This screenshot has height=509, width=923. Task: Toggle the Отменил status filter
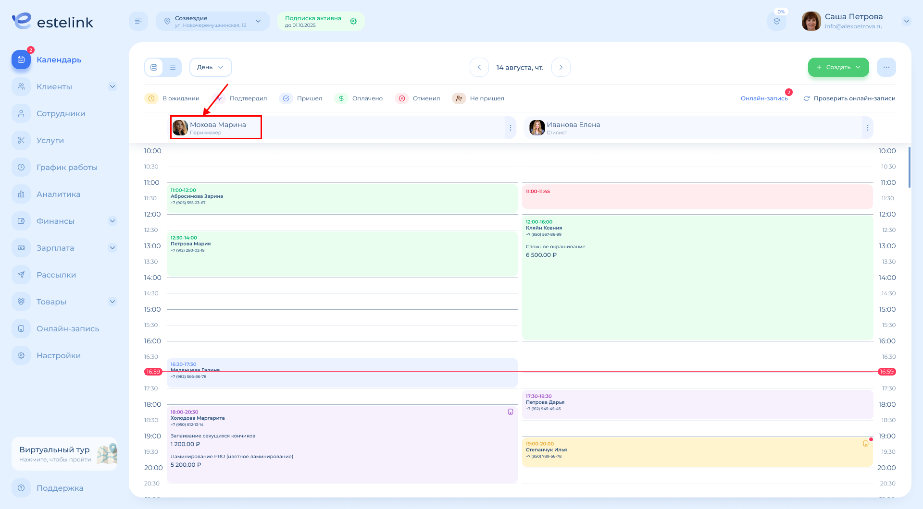click(x=417, y=98)
